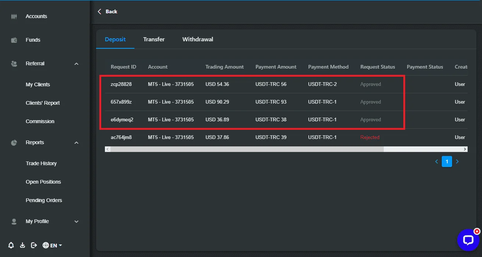The image size is (482, 257).
Task: Click payment amount USDT-TRC 56
Action: pyautogui.click(x=271, y=84)
